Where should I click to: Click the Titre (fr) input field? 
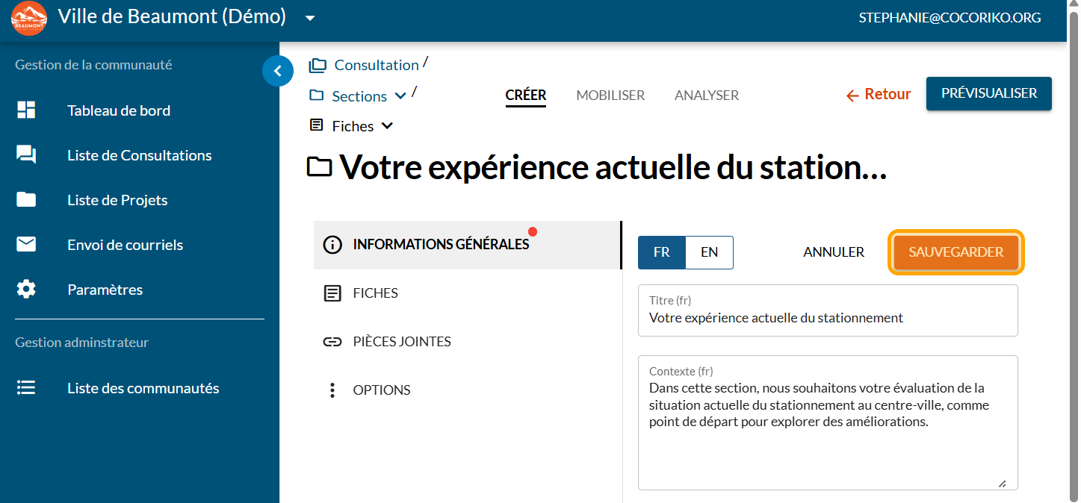(x=828, y=318)
